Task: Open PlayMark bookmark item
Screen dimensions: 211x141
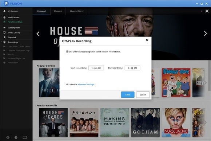Action: (x=12, y=37)
